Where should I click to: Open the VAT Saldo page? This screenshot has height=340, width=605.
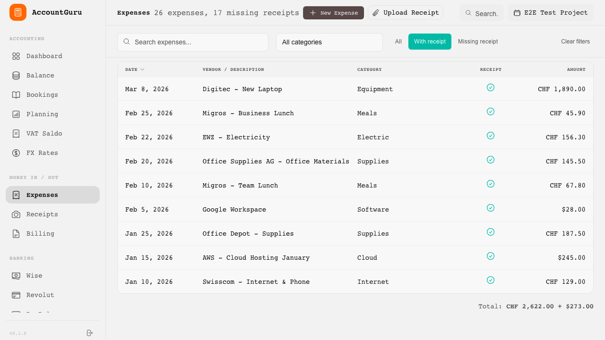point(44,134)
